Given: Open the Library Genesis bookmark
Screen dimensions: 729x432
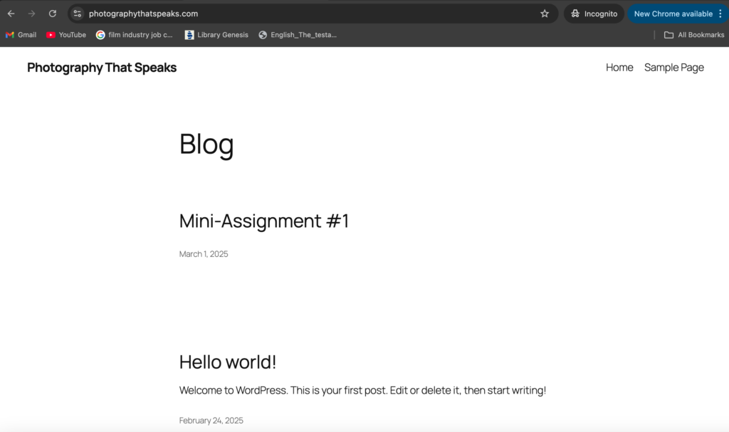Looking at the screenshot, I should [x=216, y=35].
